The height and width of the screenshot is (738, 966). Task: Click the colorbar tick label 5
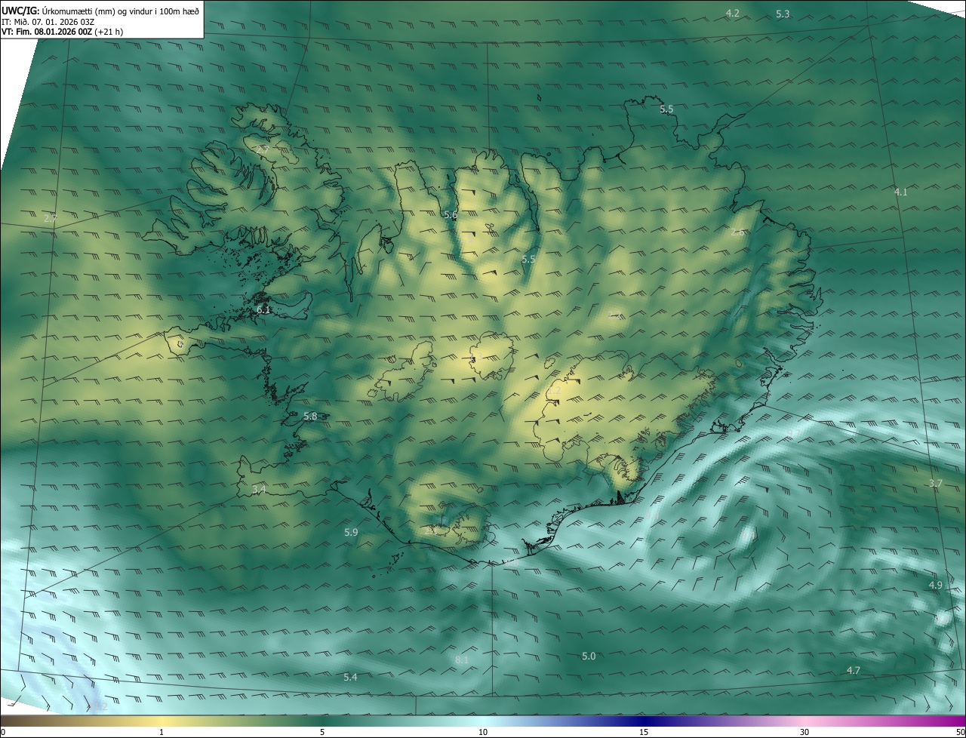pyautogui.click(x=322, y=732)
